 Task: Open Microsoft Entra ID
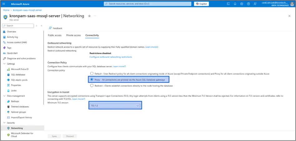click(x=20, y=69)
